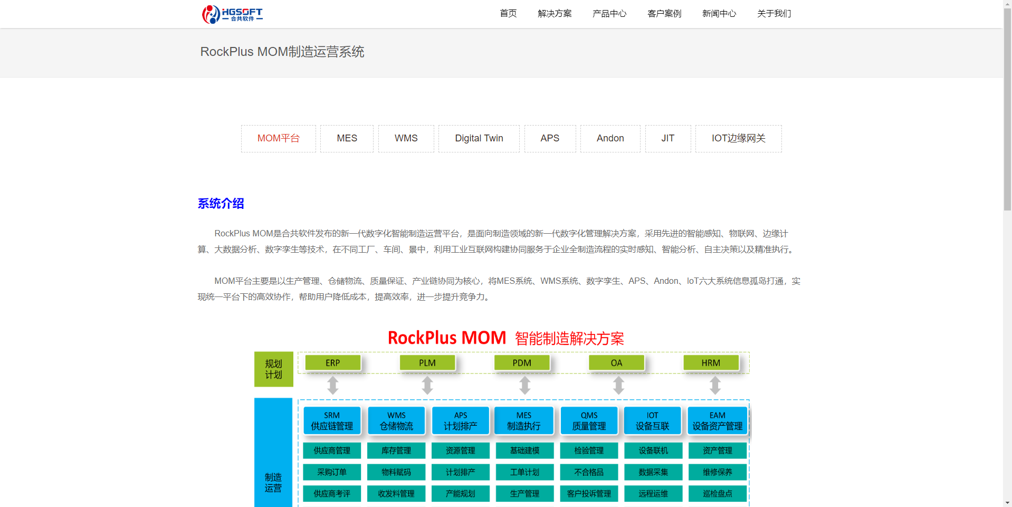This screenshot has width=1012, height=507.
Task: Click the 设备联机 cell
Action: [653, 451]
